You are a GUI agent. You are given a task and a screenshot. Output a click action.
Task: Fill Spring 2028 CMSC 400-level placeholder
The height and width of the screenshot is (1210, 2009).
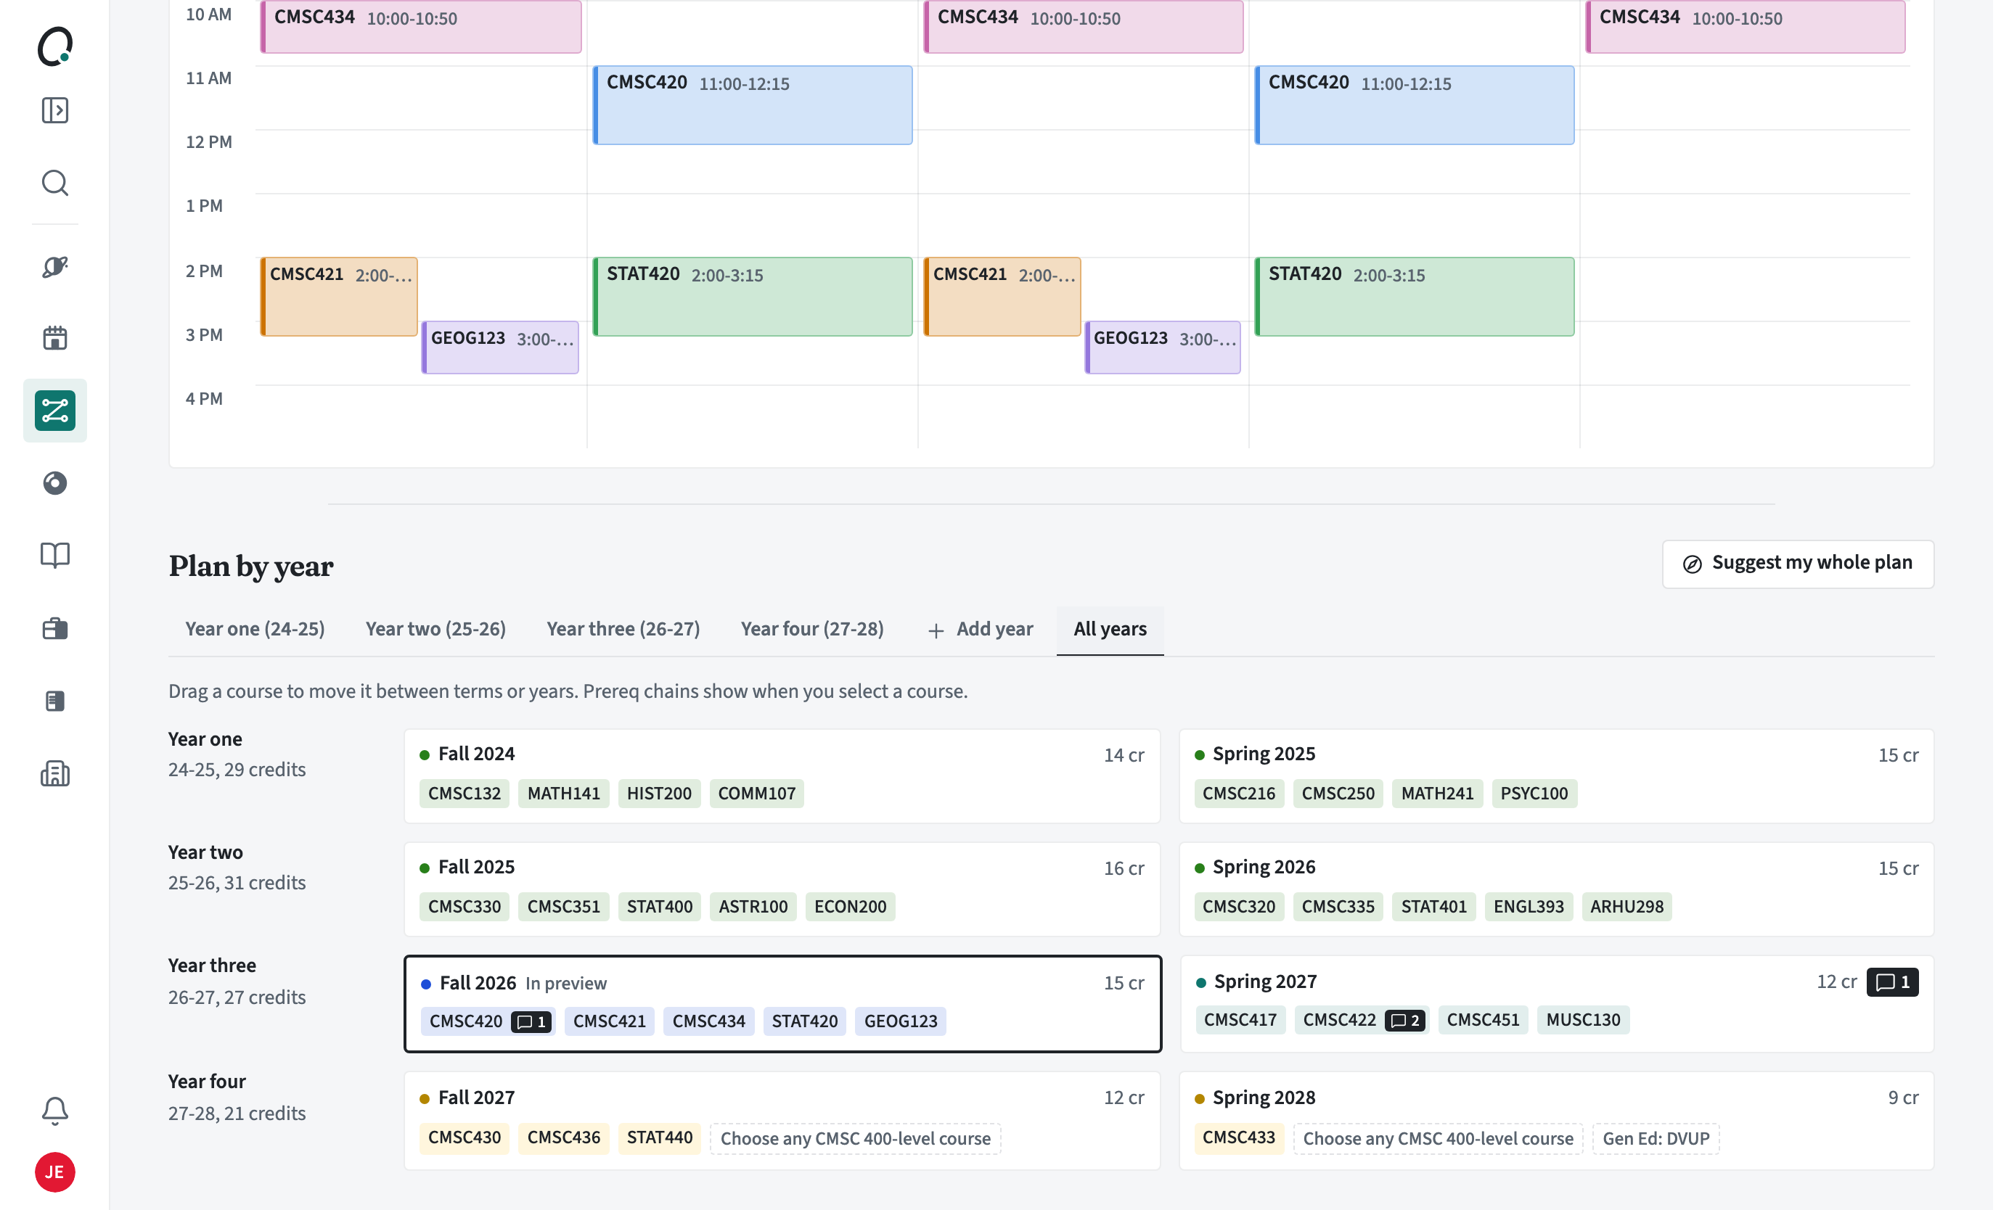tap(1438, 1138)
